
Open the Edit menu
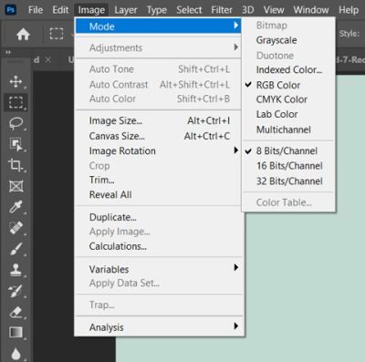click(60, 10)
